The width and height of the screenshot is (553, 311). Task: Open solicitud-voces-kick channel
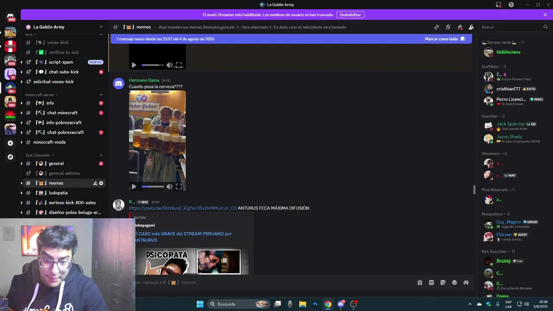pyautogui.click(x=64, y=82)
